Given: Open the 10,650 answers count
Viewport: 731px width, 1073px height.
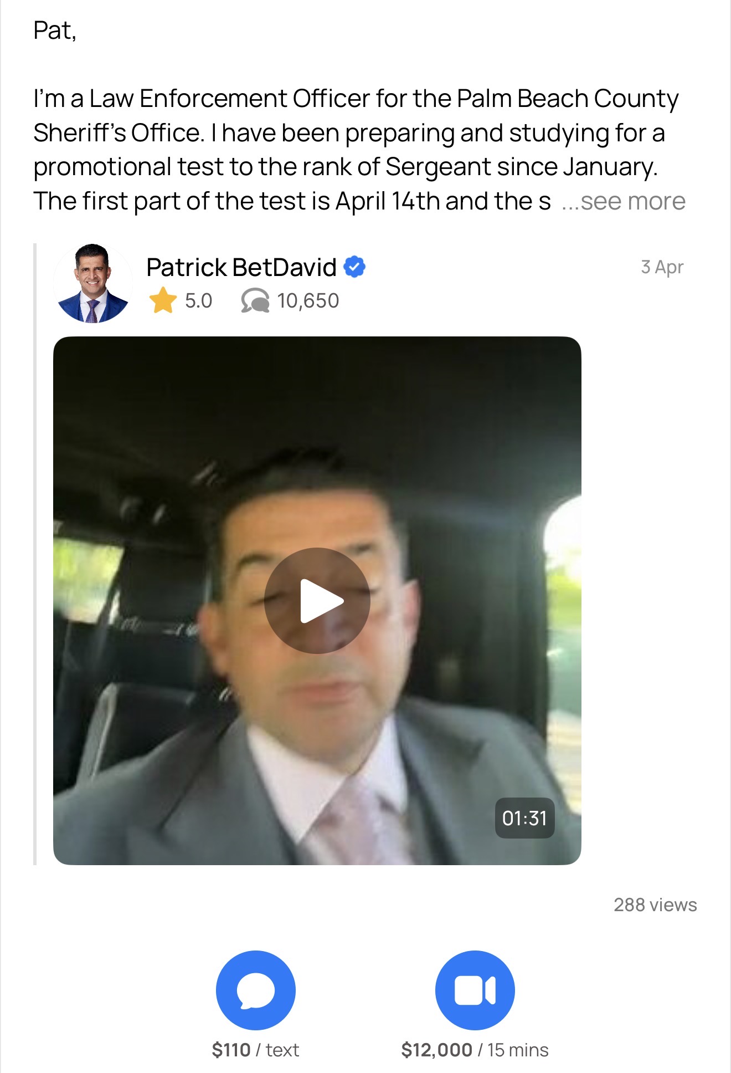Looking at the screenshot, I should (x=308, y=301).
